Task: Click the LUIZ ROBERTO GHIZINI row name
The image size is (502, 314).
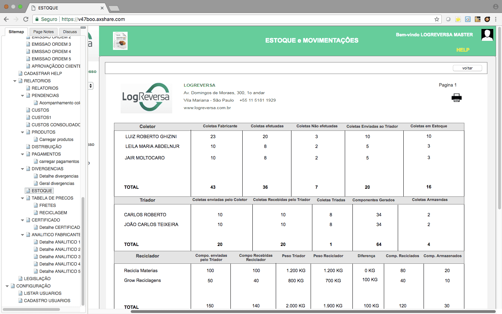Action: (151, 136)
